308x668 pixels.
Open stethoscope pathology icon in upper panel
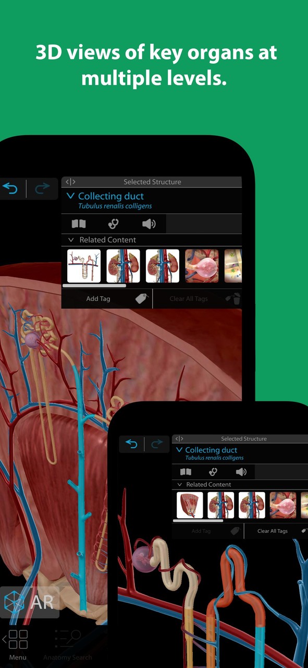coord(113,224)
